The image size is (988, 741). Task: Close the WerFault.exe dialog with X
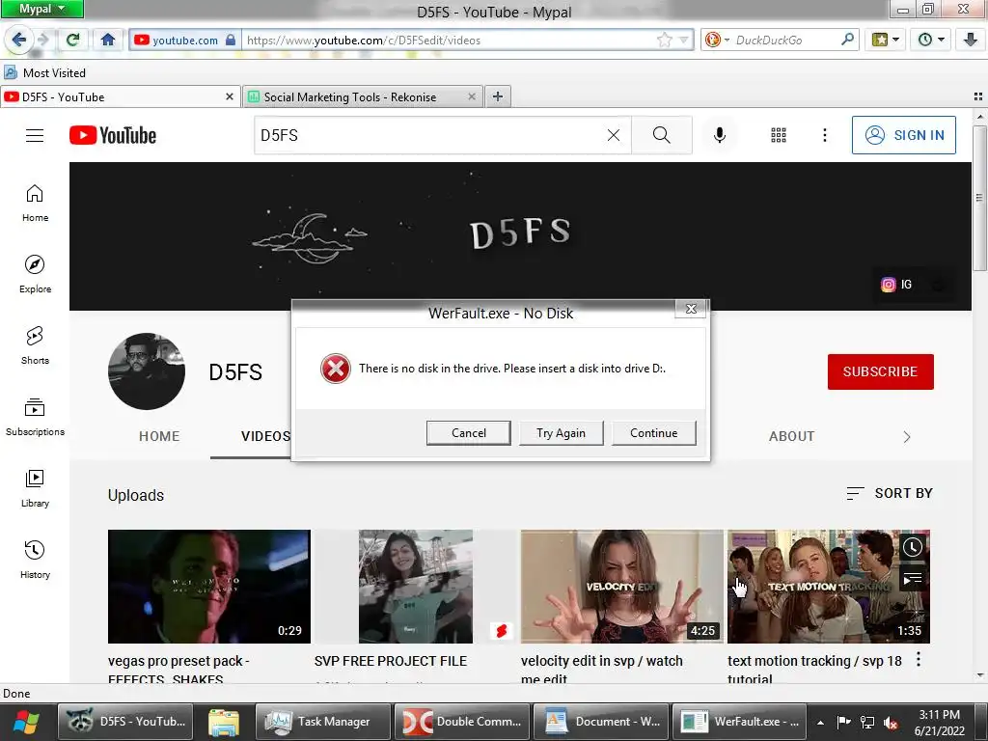(x=691, y=308)
